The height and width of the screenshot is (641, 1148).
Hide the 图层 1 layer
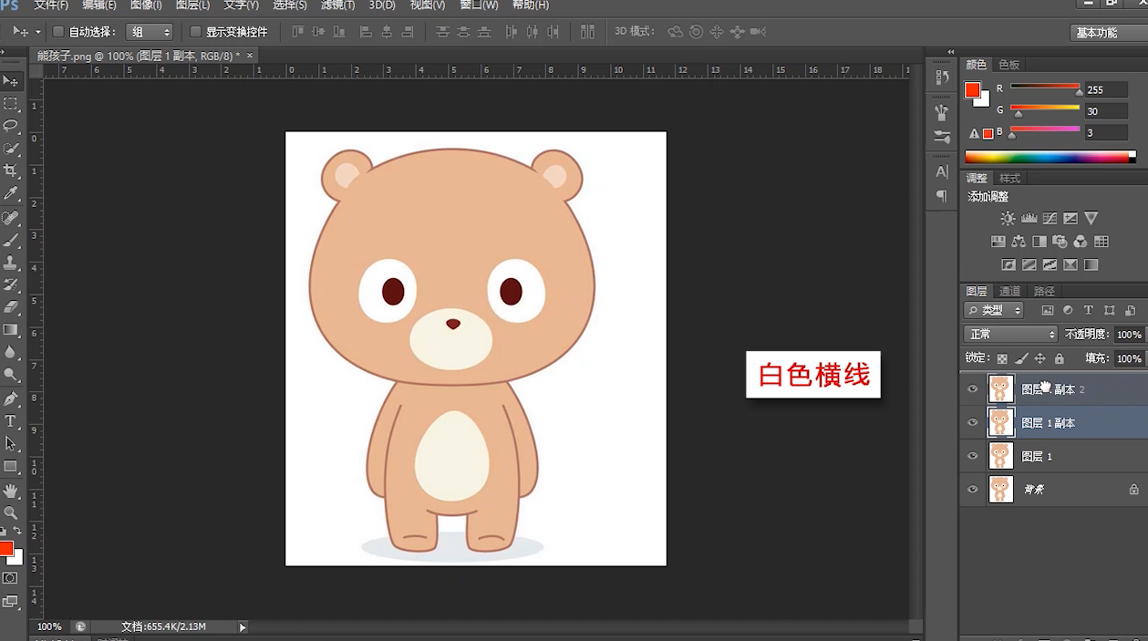pos(972,456)
